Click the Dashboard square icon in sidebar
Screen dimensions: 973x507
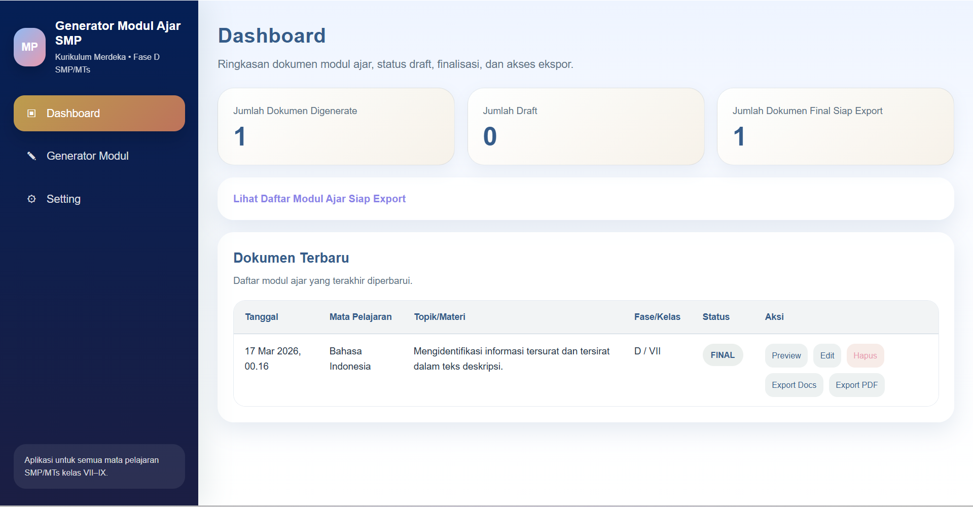pos(31,113)
